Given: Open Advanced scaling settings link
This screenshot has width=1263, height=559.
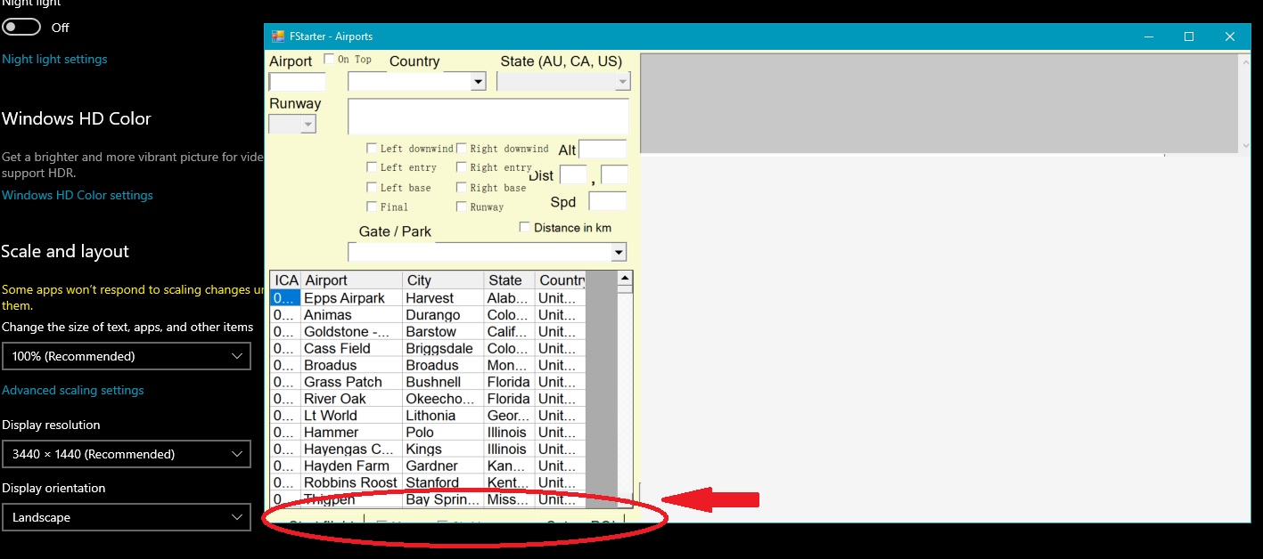Looking at the screenshot, I should [73, 390].
